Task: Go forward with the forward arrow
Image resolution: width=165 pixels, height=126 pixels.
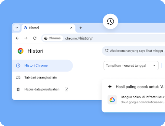Action: pyautogui.click(x=26, y=38)
